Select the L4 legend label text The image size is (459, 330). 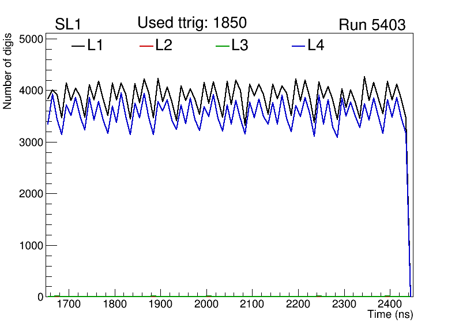[316, 46]
